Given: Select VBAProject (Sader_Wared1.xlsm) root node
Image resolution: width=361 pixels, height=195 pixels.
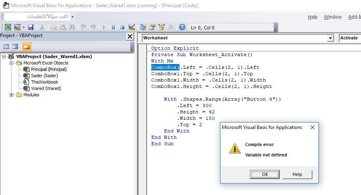Looking at the screenshot, I should (x=54, y=57).
